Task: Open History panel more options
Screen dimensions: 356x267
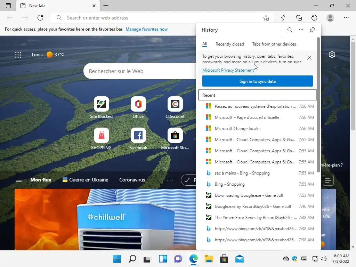Action: pyautogui.click(x=301, y=30)
